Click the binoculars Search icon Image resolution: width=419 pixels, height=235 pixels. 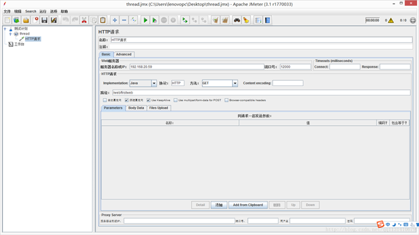coord(236,20)
